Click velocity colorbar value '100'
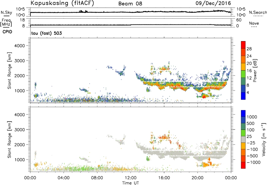Screen dimensions: 267x185 (251, 130)
